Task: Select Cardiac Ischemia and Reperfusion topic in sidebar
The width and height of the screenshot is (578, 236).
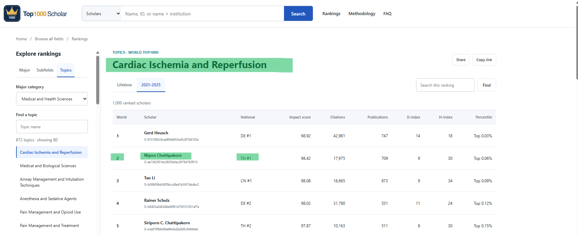Action: [x=52, y=152]
